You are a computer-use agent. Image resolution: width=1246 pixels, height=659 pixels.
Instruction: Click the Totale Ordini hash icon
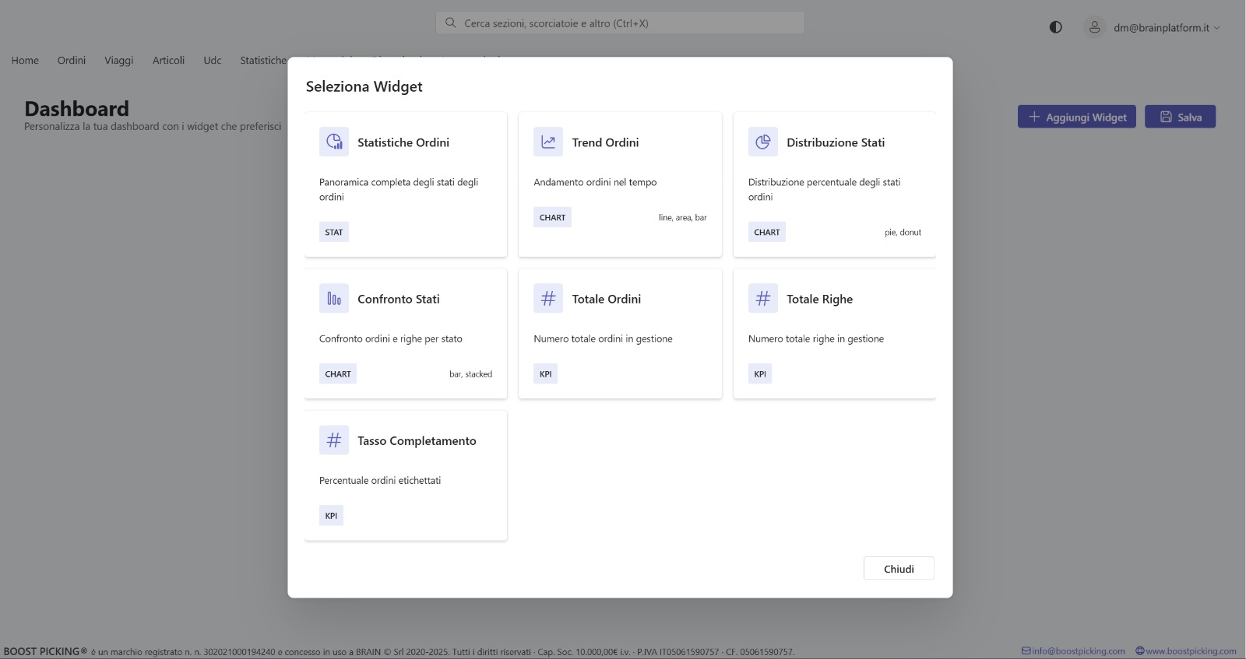tap(548, 298)
